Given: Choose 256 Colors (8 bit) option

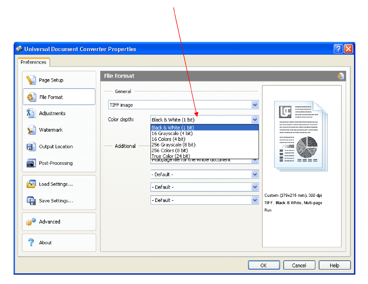Looking at the screenshot, I should click(204, 150).
